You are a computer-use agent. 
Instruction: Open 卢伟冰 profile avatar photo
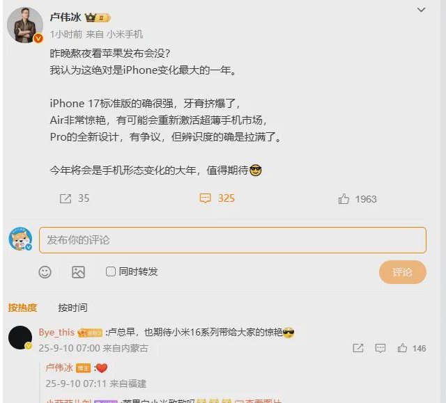point(25,25)
